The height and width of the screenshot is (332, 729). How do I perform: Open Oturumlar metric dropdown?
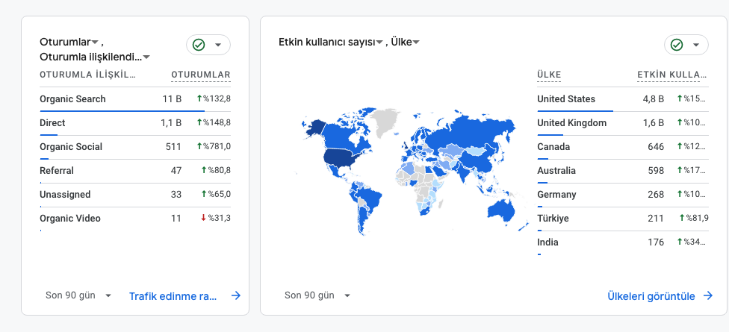click(95, 43)
